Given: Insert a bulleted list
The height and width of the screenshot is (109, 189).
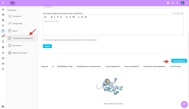Looking at the screenshot, I should click(66, 17).
